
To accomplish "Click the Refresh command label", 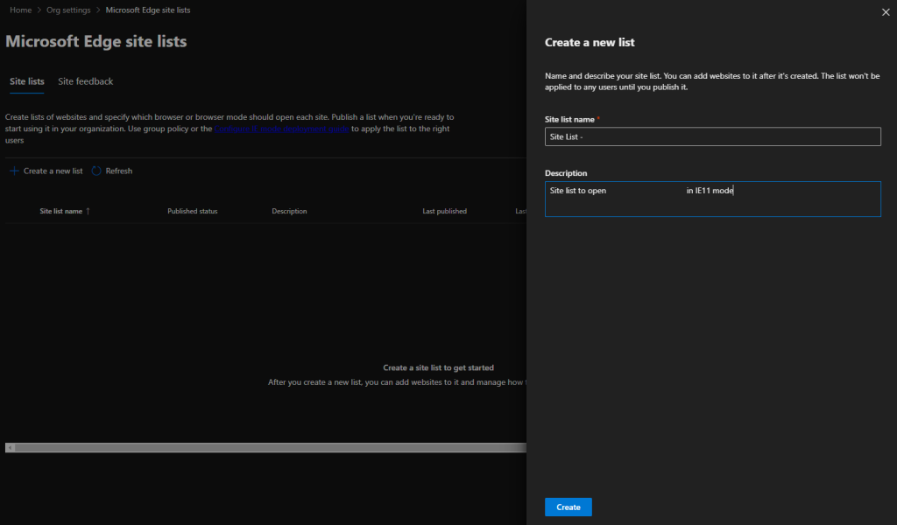I will tap(119, 171).
